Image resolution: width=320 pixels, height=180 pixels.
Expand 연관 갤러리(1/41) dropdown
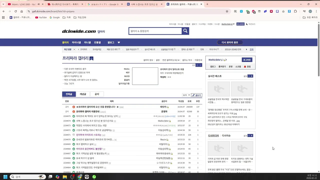tap(171, 60)
